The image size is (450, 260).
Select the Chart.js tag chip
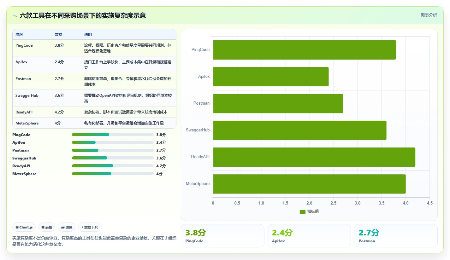pyautogui.click(x=24, y=227)
